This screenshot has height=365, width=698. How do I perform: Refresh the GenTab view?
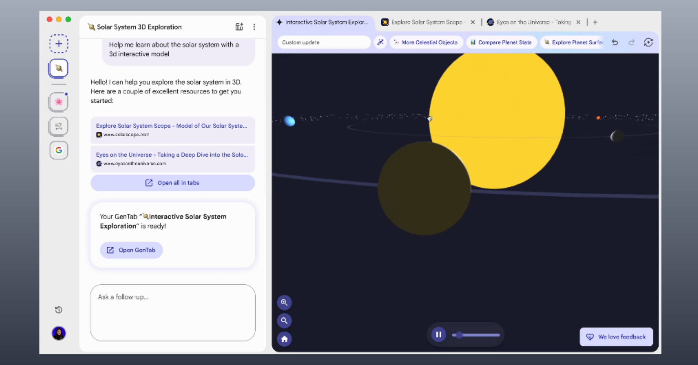(649, 42)
